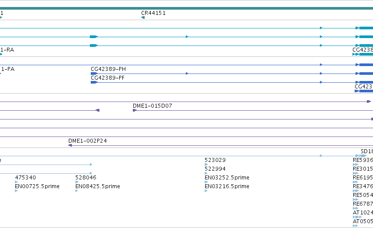Click the 528046 feature label

85,178
